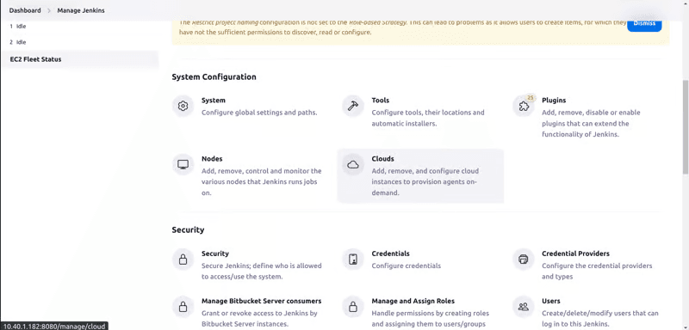
Task: Open the Plugins puzzle icon
Action: pyautogui.click(x=523, y=107)
